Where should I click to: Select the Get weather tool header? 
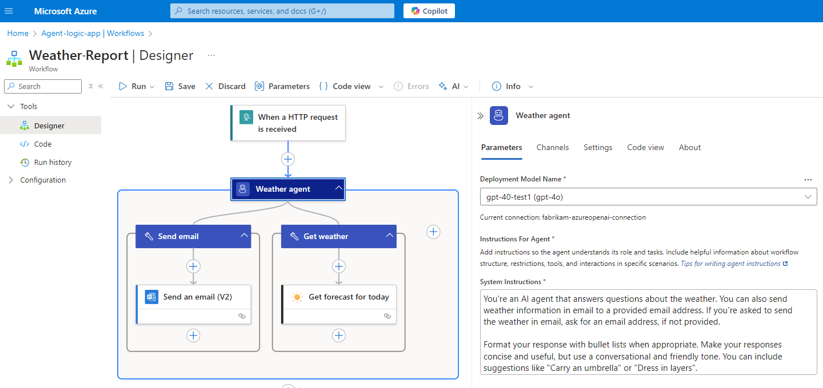click(x=339, y=236)
